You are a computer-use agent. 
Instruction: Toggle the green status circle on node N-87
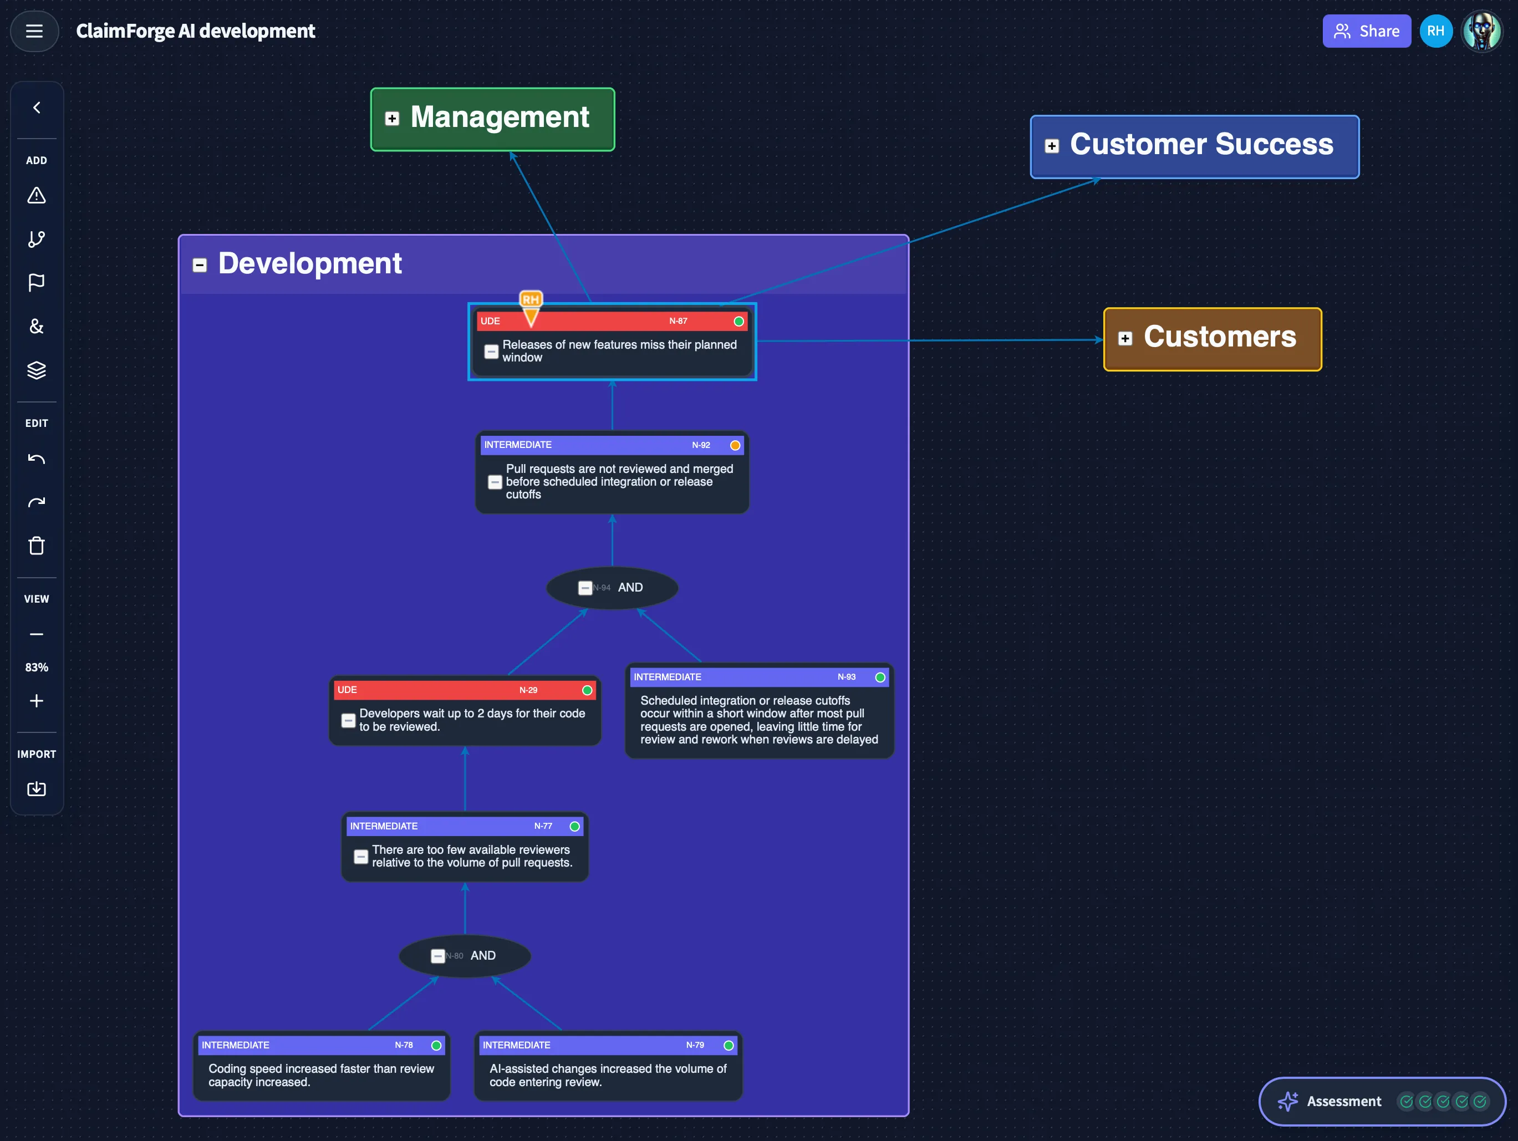point(738,321)
